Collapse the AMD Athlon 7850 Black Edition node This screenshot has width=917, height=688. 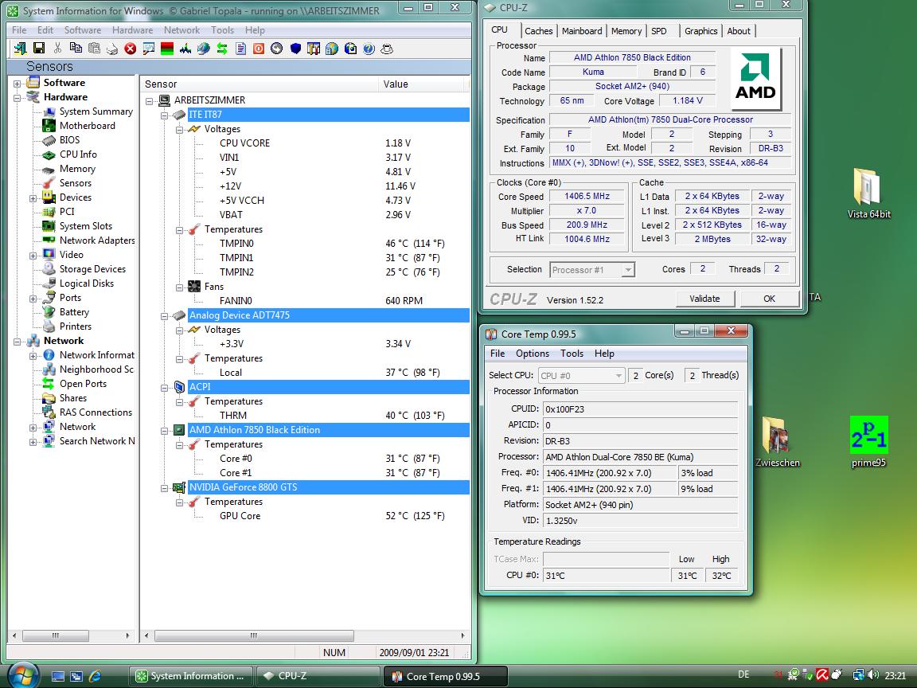point(164,430)
